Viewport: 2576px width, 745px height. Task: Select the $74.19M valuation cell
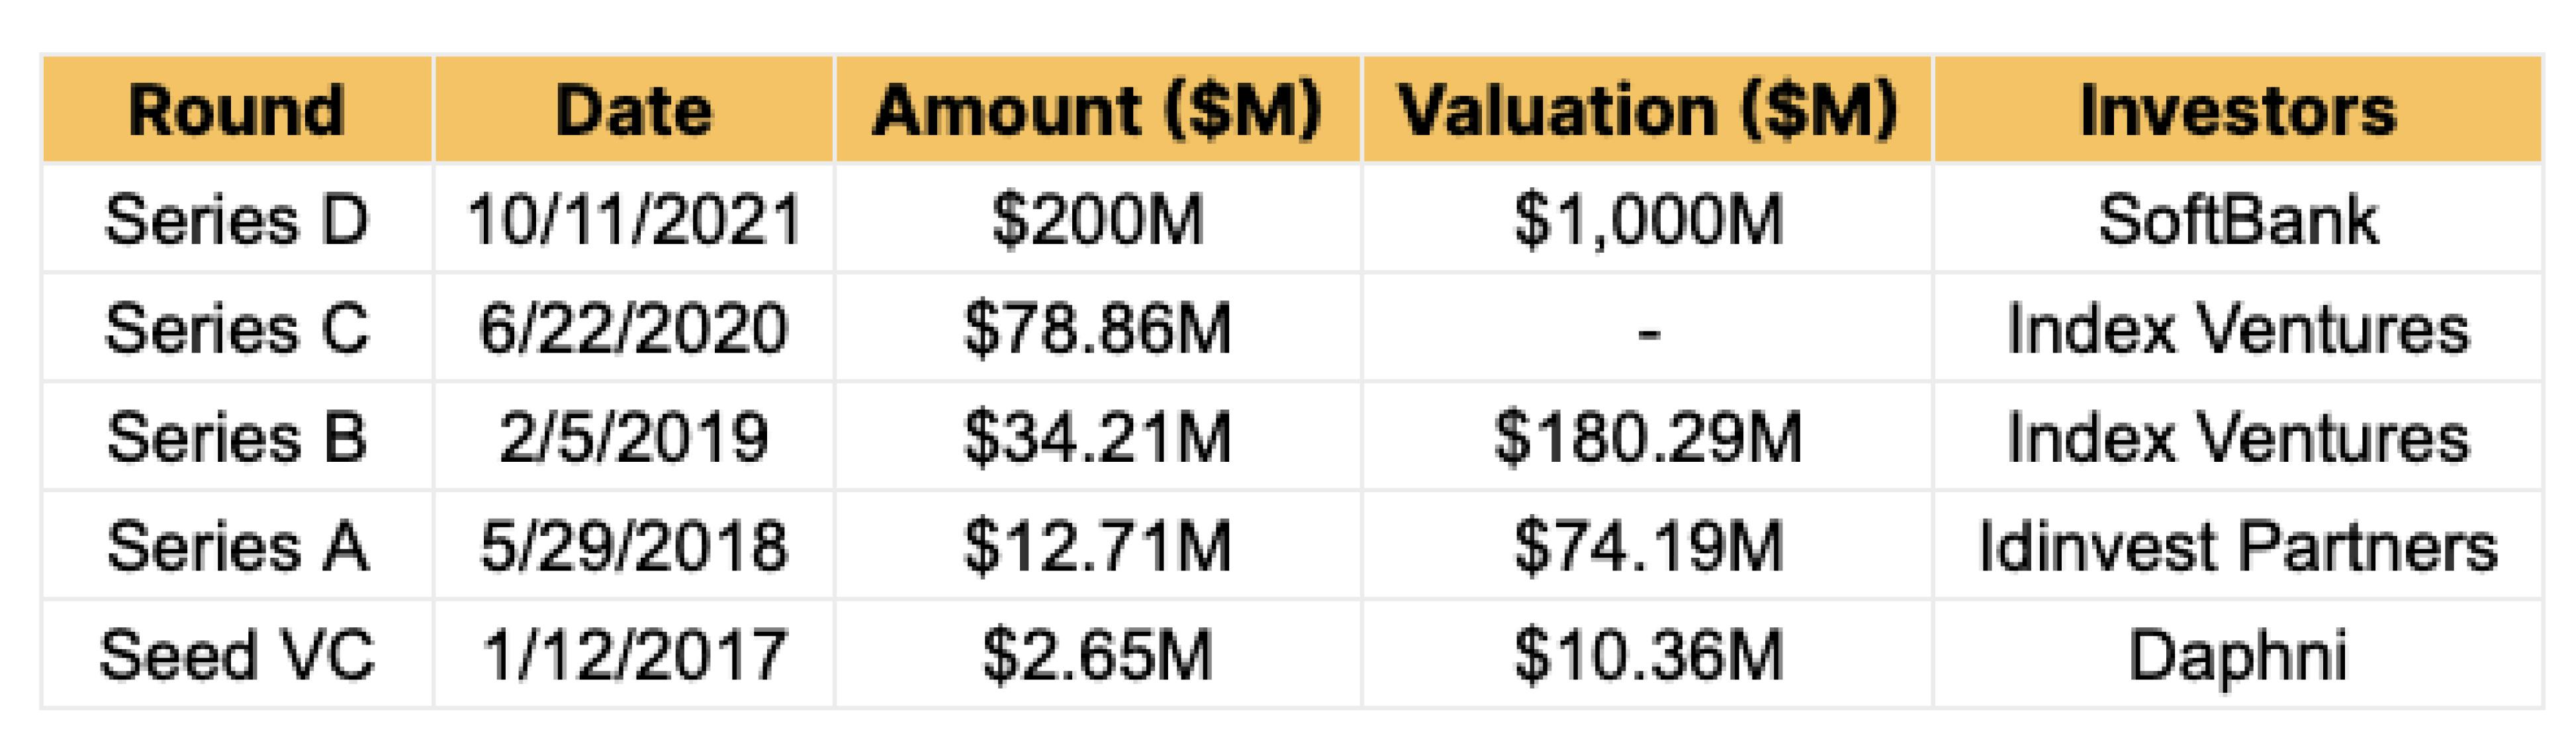click(x=1647, y=546)
